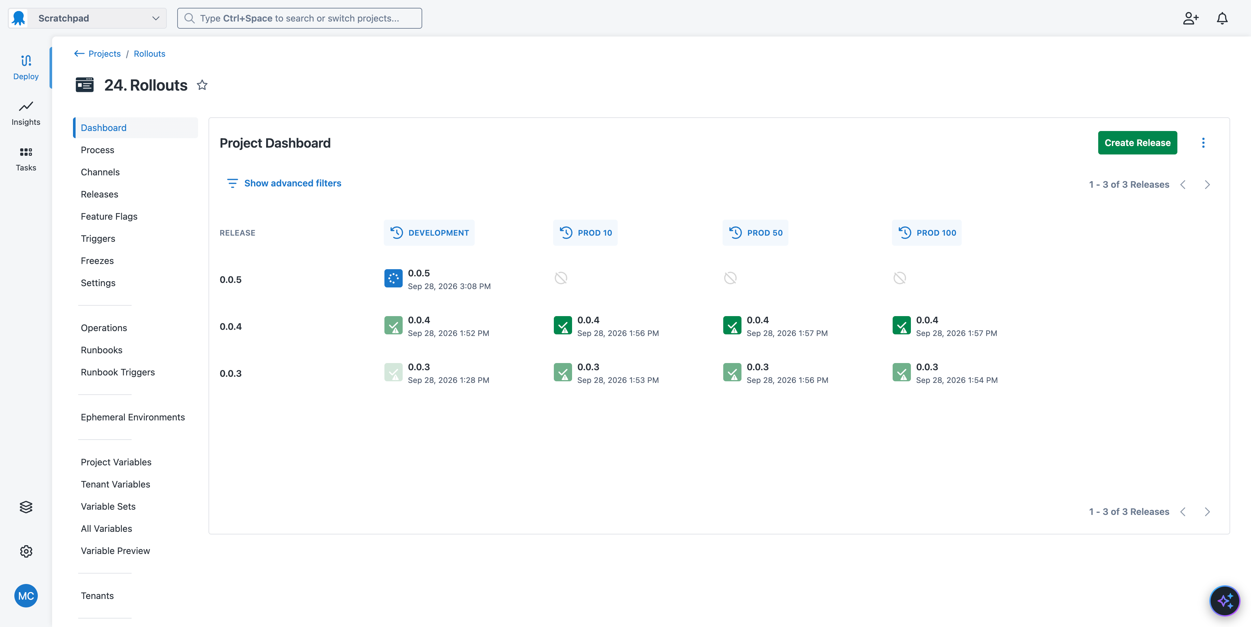Show advanced filters
1251x627 pixels.
(284, 183)
